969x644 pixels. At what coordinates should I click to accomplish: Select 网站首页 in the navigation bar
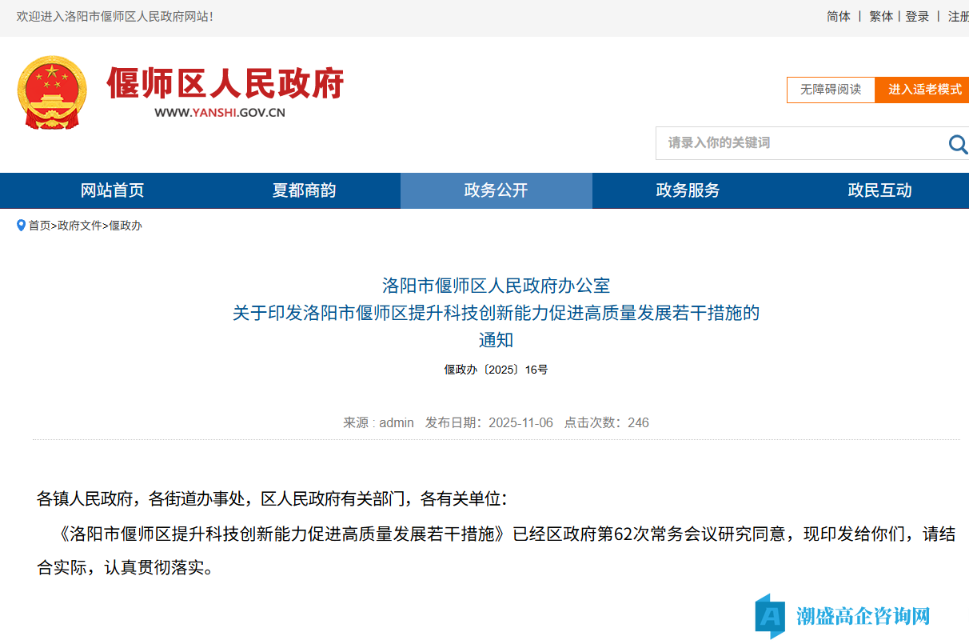111,190
